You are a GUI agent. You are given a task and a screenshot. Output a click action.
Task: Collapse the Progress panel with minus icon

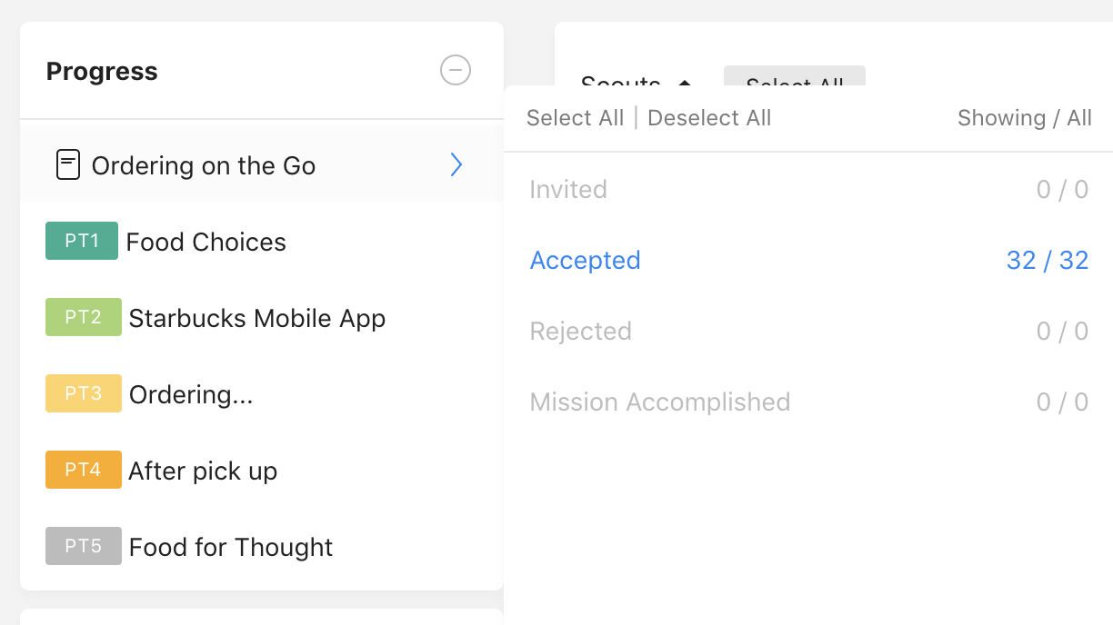pyautogui.click(x=456, y=70)
